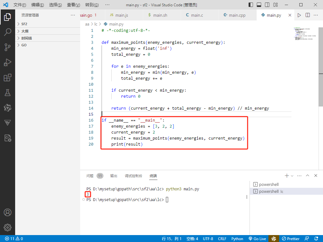The height and width of the screenshot is (242, 323).
Task: Click the Prettier status bar item
Action: click(x=291, y=239)
